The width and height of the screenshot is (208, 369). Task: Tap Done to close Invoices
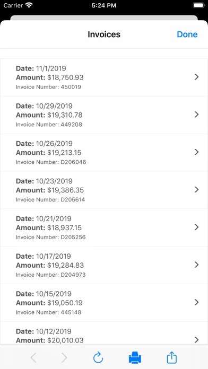pos(187,34)
